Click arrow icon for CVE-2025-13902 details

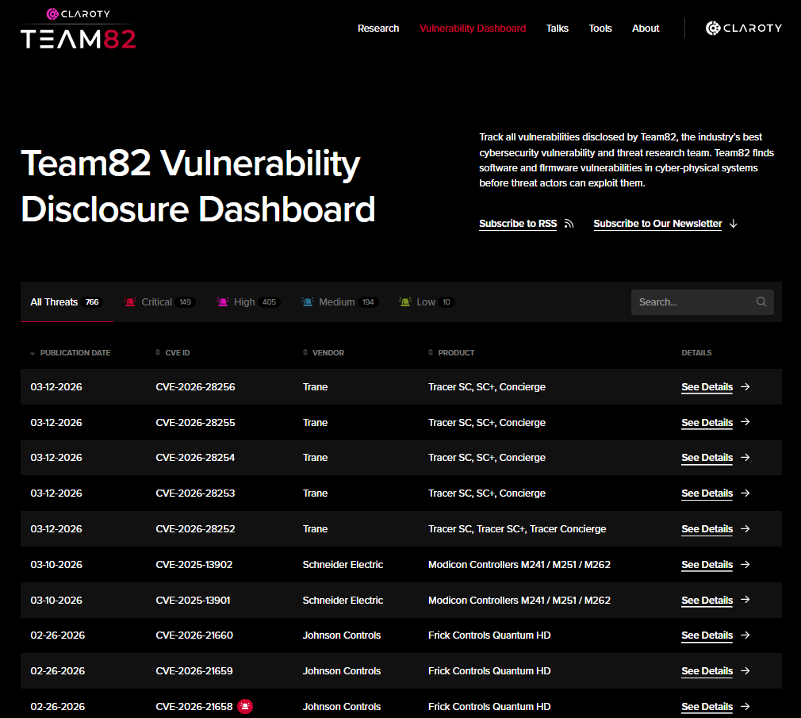745,565
